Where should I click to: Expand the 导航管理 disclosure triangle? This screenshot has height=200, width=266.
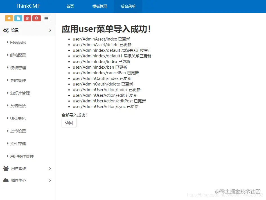click(8, 80)
